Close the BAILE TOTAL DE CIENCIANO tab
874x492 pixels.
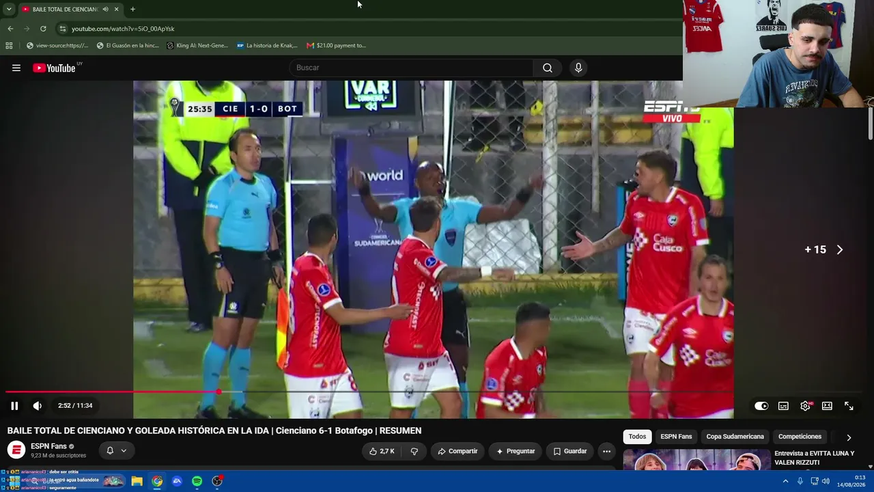117,9
